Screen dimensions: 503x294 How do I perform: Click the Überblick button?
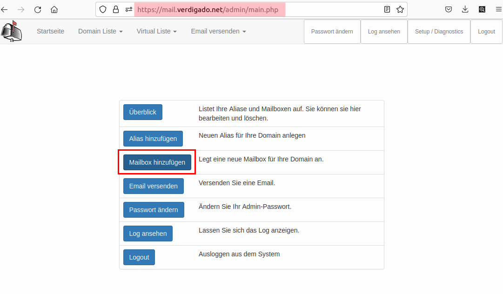143,112
